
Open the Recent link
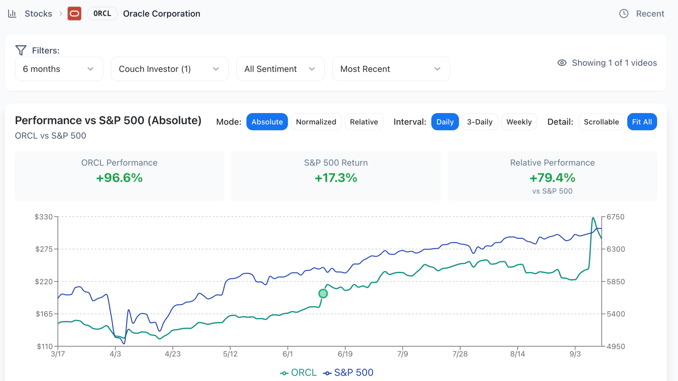coord(650,14)
